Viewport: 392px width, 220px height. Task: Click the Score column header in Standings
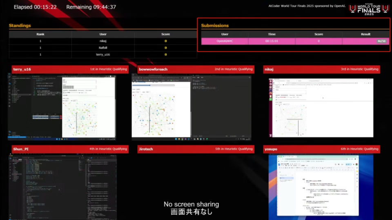[165, 34]
